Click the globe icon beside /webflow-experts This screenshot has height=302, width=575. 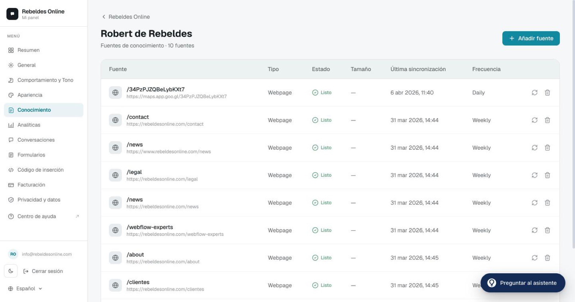(x=115, y=230)
